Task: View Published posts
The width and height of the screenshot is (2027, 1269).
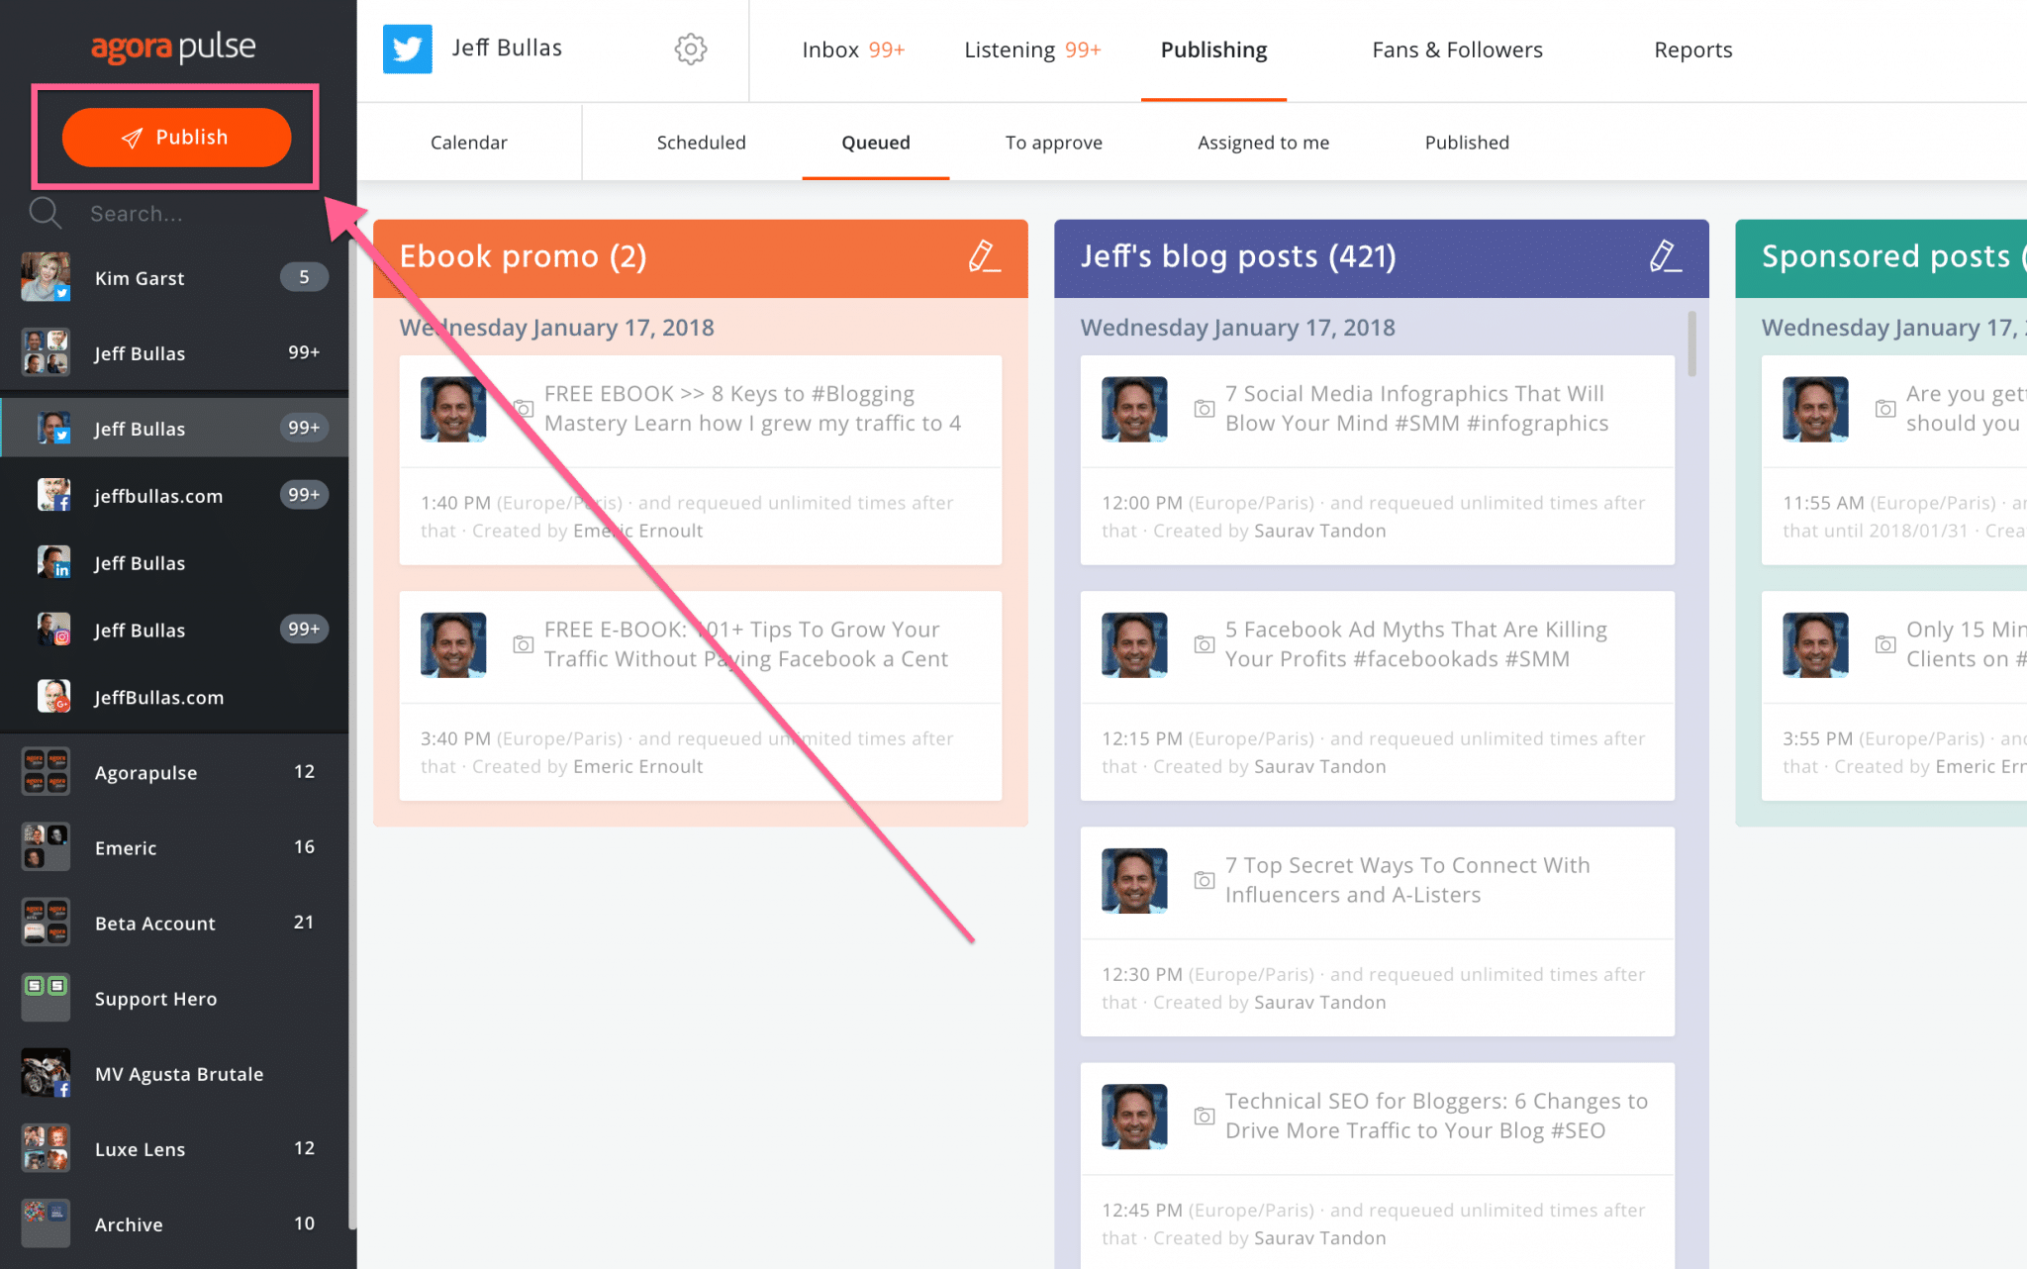Action: pos(1467,143)
